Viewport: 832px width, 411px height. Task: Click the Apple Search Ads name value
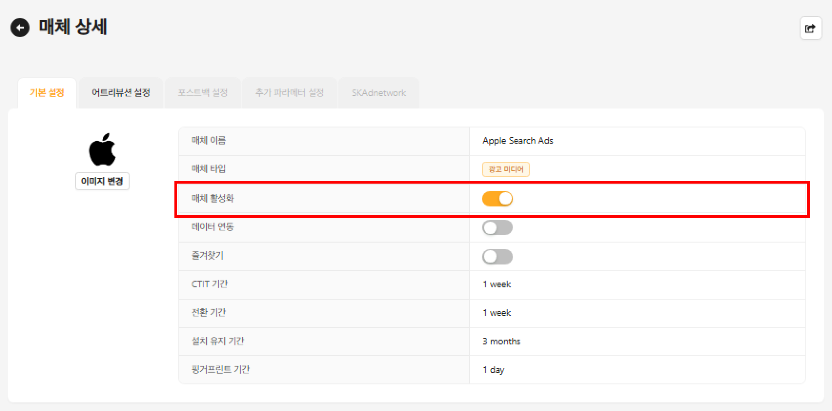pos(517,141)
